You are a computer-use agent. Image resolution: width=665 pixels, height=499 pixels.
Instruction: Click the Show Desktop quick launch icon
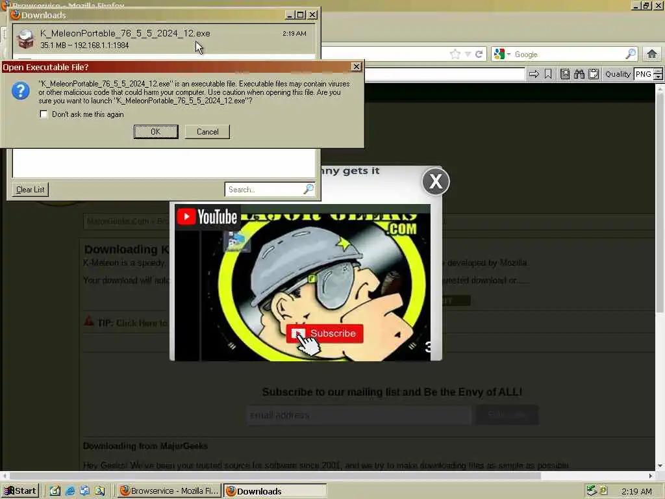point(55,491)
